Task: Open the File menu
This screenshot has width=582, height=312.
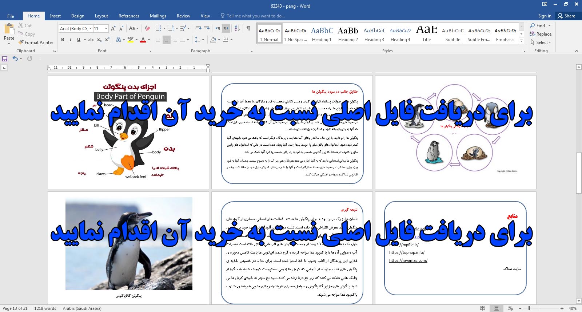Action: click(x=11, y=16)
